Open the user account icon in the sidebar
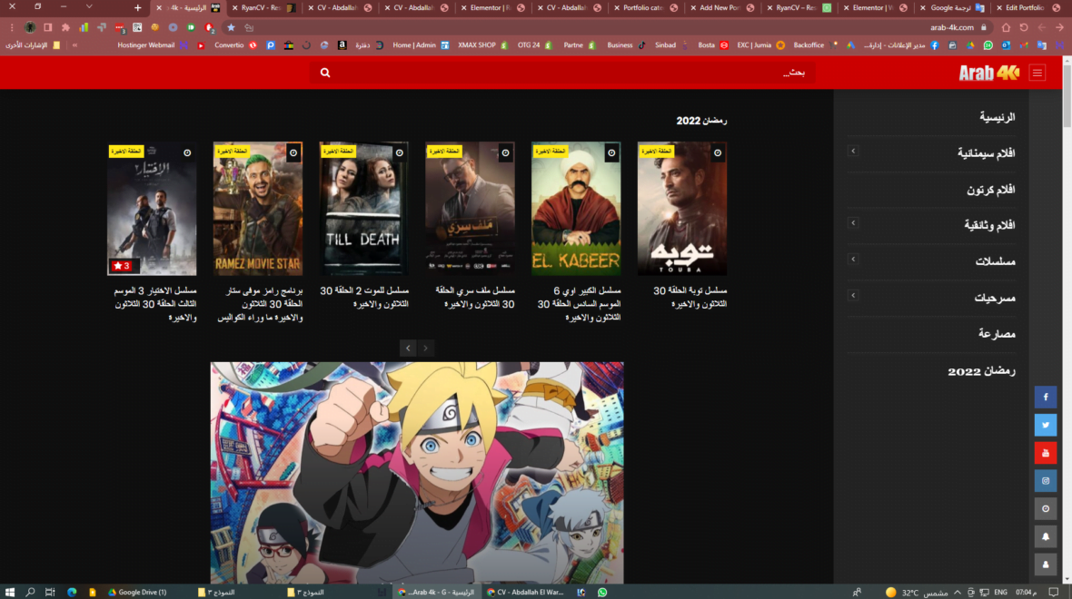1072x599 pixels. 1046,565
